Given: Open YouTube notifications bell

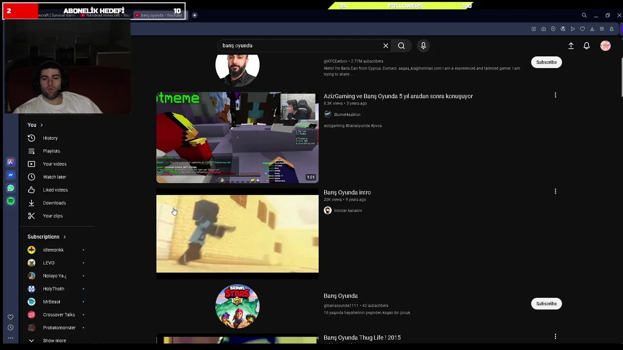Looking at the screenshot, I should 586,46.
